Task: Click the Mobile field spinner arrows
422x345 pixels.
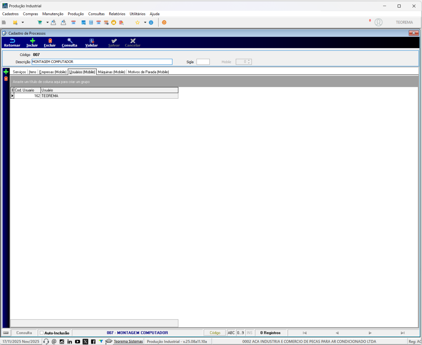Action: tap(249, 62)
